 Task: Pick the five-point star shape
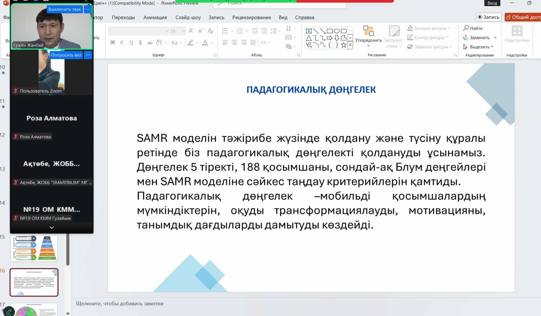(344, 45)
